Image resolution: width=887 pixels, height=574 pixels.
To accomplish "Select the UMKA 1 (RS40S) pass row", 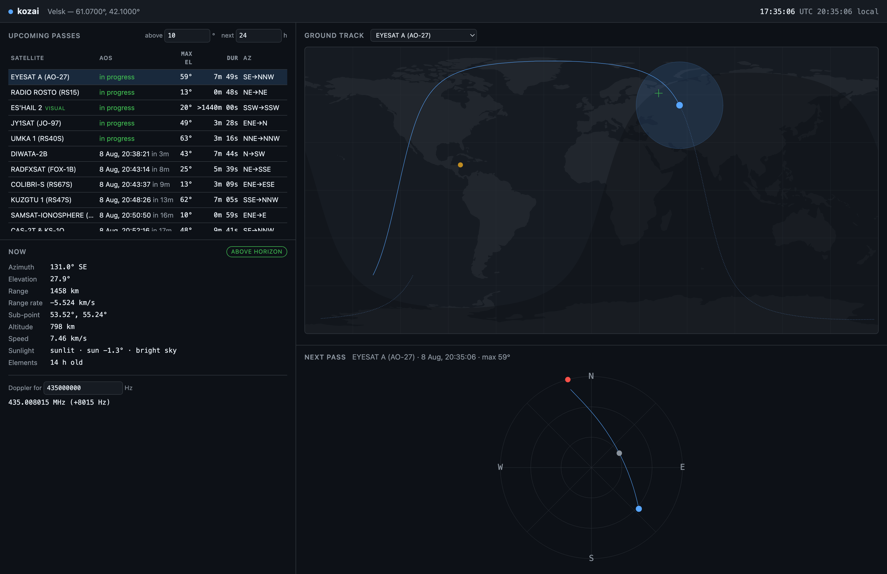I will [148, 138].
